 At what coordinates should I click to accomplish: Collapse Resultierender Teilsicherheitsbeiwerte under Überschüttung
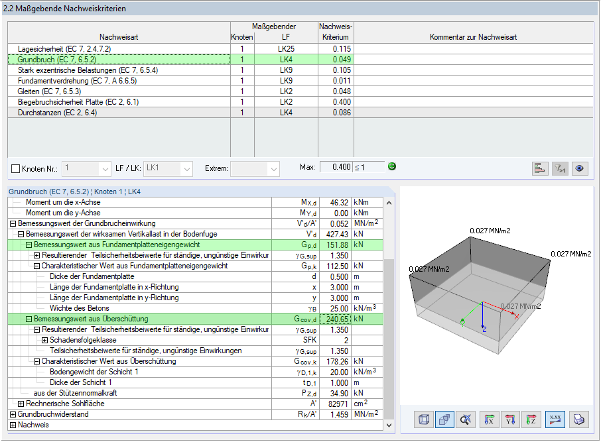[x=36, y=330]
